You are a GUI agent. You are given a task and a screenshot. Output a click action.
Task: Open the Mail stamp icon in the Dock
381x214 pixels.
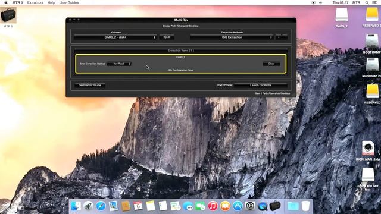pyautogui.click(x=113, y=206)
